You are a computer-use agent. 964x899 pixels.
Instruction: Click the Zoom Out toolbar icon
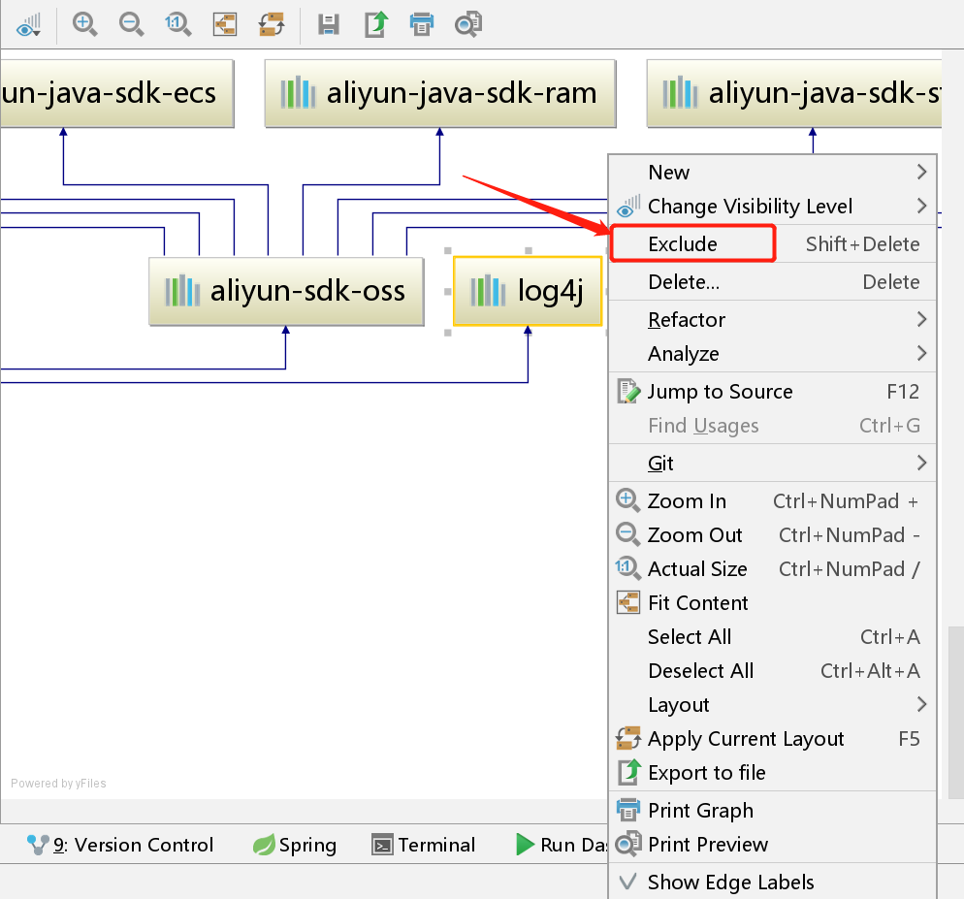[131, 24]
